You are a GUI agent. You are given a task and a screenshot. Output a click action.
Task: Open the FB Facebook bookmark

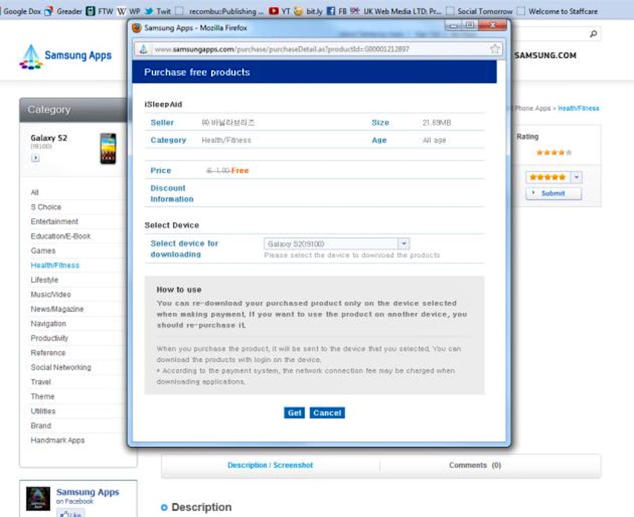(x=338, y=11)
